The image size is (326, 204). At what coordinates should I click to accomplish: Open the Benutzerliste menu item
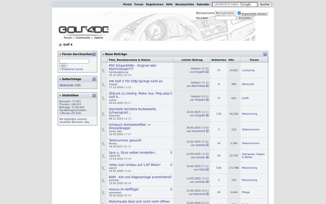tap(185, 4)
